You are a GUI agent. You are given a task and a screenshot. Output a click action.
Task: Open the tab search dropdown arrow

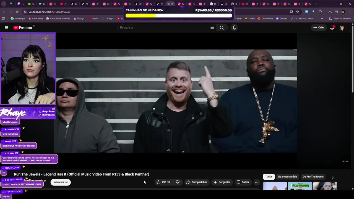(x=4, y=4)
